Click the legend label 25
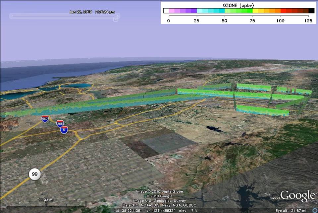The height and width of the screenshot is (213, 318). coord(196,21)
